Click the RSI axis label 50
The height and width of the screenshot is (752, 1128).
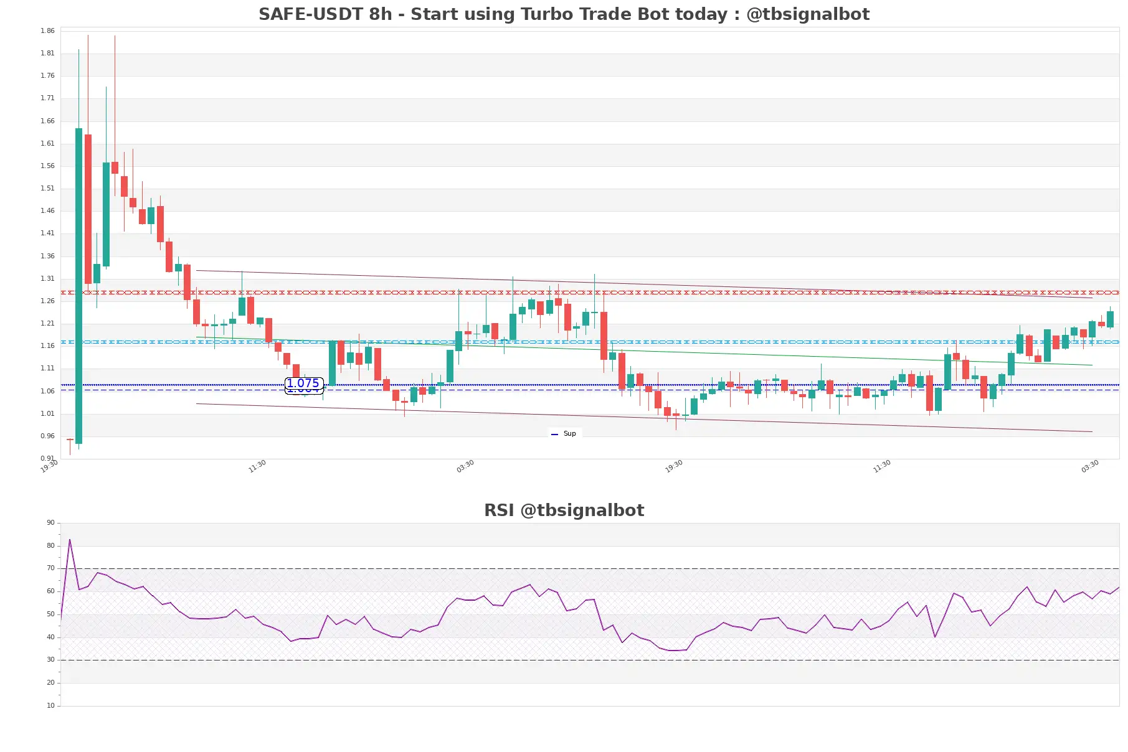(x=50, y=614)
